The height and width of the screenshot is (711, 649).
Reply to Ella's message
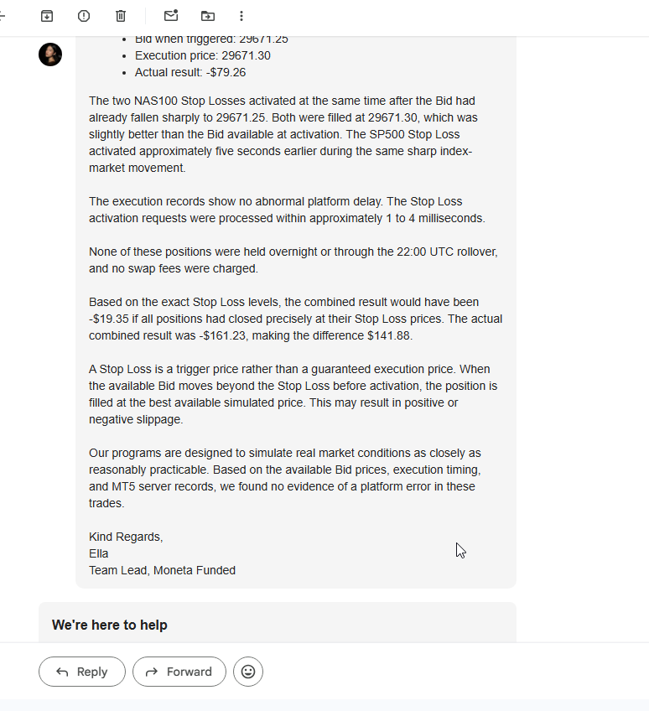[x=82, y=672]
